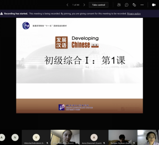159x145 pixels.
Task: Click the Take control button
Action: tap(99, 5)
